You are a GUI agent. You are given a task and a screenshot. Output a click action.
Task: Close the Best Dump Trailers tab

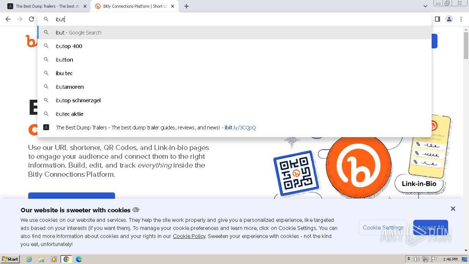(85, 6)
